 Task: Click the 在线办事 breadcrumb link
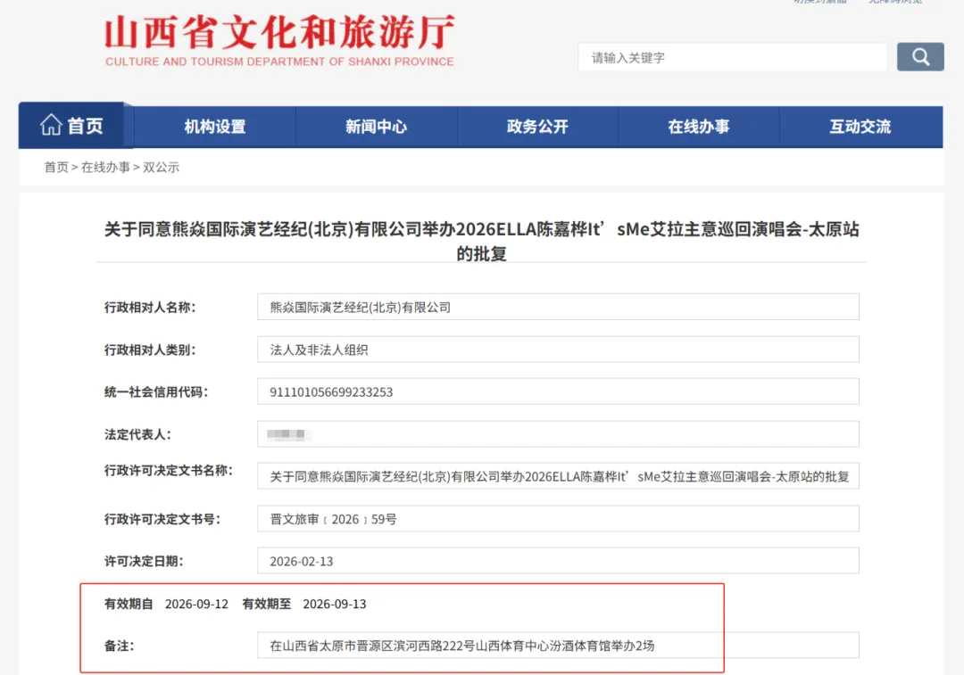click(105, 167)
